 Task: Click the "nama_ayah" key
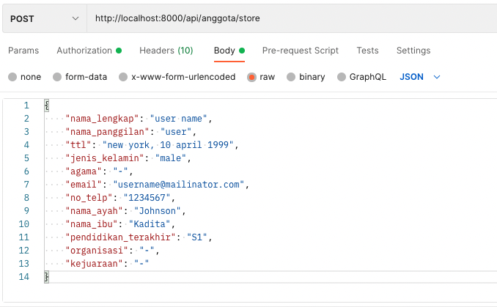[94, 211]
